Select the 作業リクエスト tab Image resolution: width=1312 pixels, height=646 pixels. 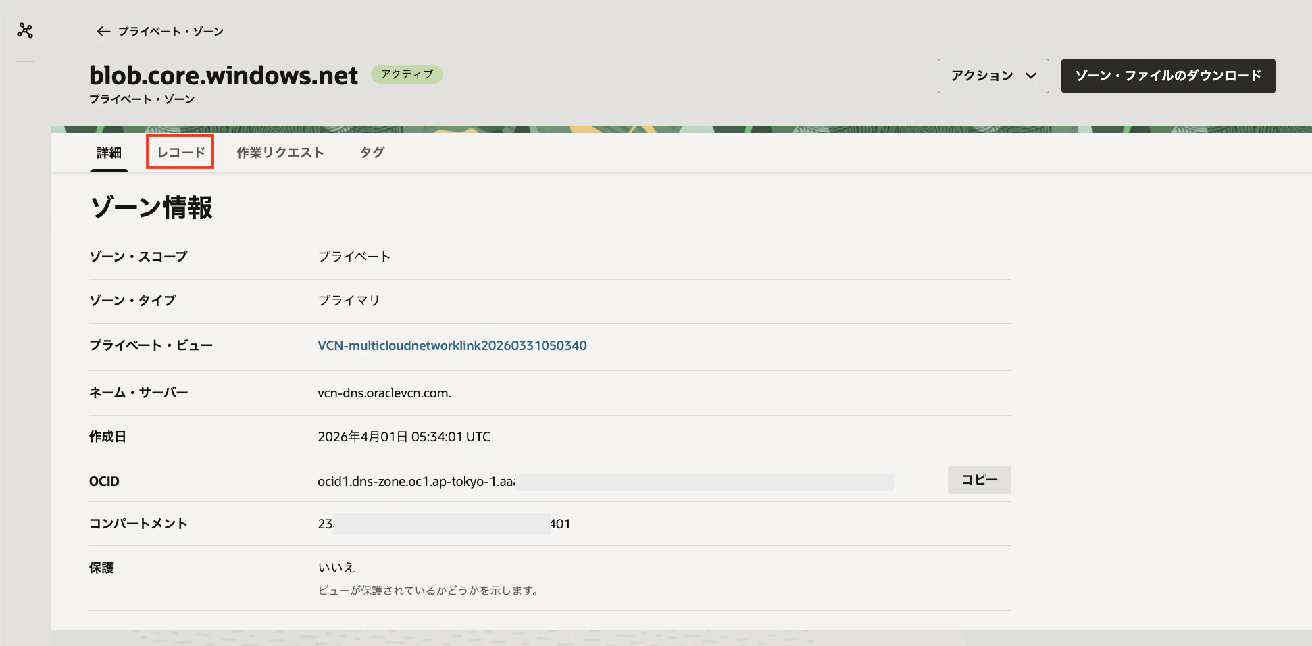[x=280, y=153]
